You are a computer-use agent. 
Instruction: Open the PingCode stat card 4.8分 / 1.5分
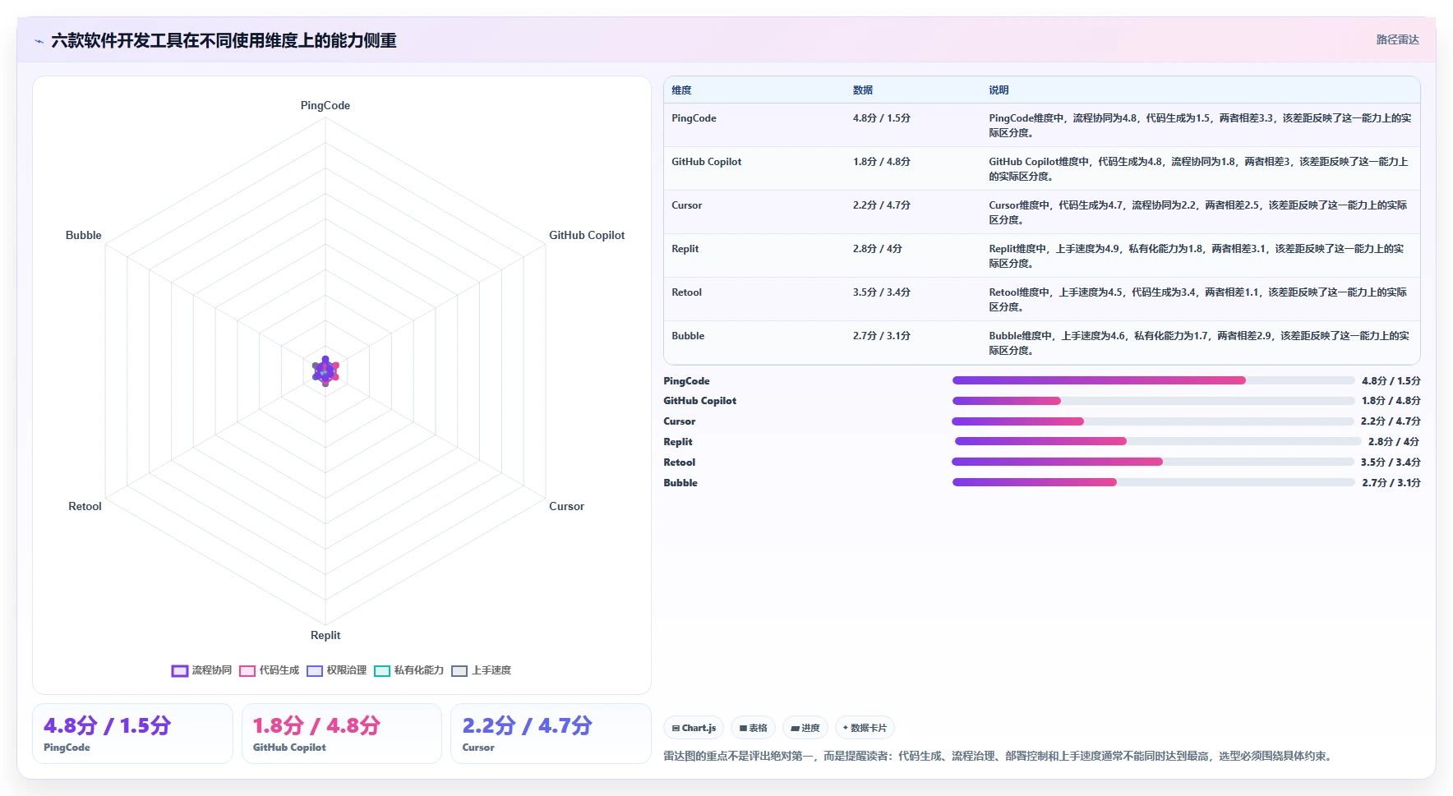pos(132,734)
